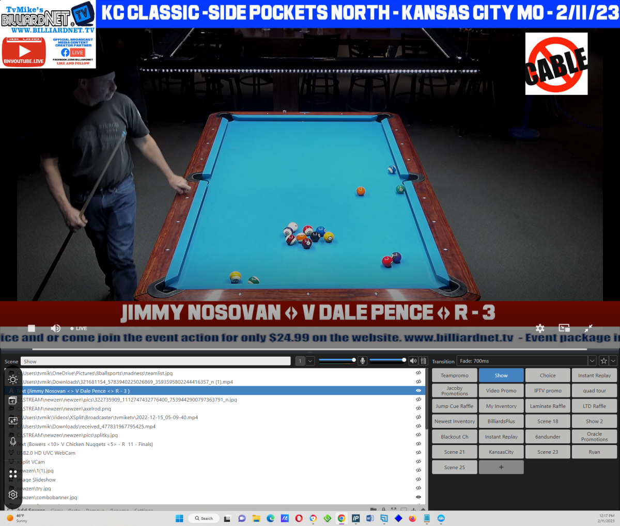620x526 pixels.
Task: Click the Scene name field showing Show
Action: [x=155, y=361]
